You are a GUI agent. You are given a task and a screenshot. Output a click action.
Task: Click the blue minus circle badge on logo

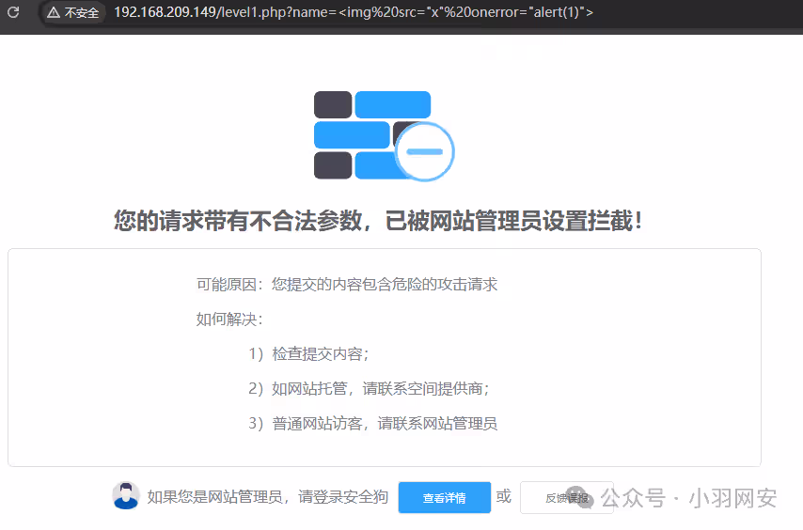click(x=424, y=151)
